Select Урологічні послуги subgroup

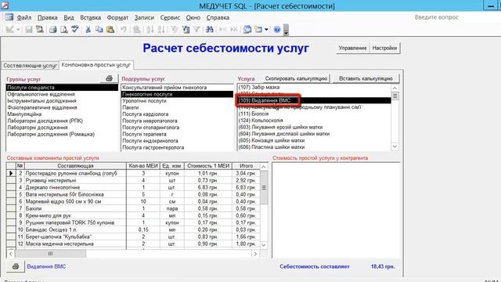point(178,101)
